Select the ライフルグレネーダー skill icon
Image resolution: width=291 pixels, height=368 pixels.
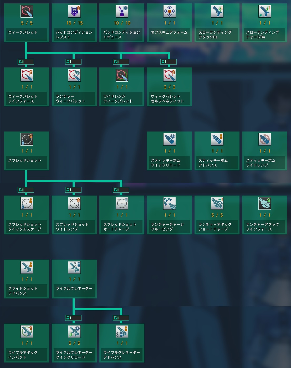tap(74, 267)
